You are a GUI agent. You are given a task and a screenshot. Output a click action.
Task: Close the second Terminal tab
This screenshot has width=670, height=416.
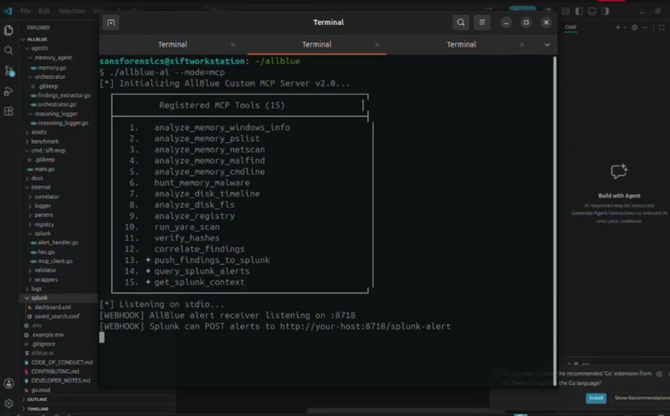[377, 44]
